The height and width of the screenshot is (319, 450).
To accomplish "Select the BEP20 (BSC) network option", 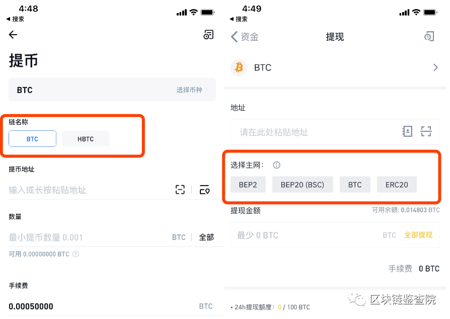I will click(x=303, y=184).
